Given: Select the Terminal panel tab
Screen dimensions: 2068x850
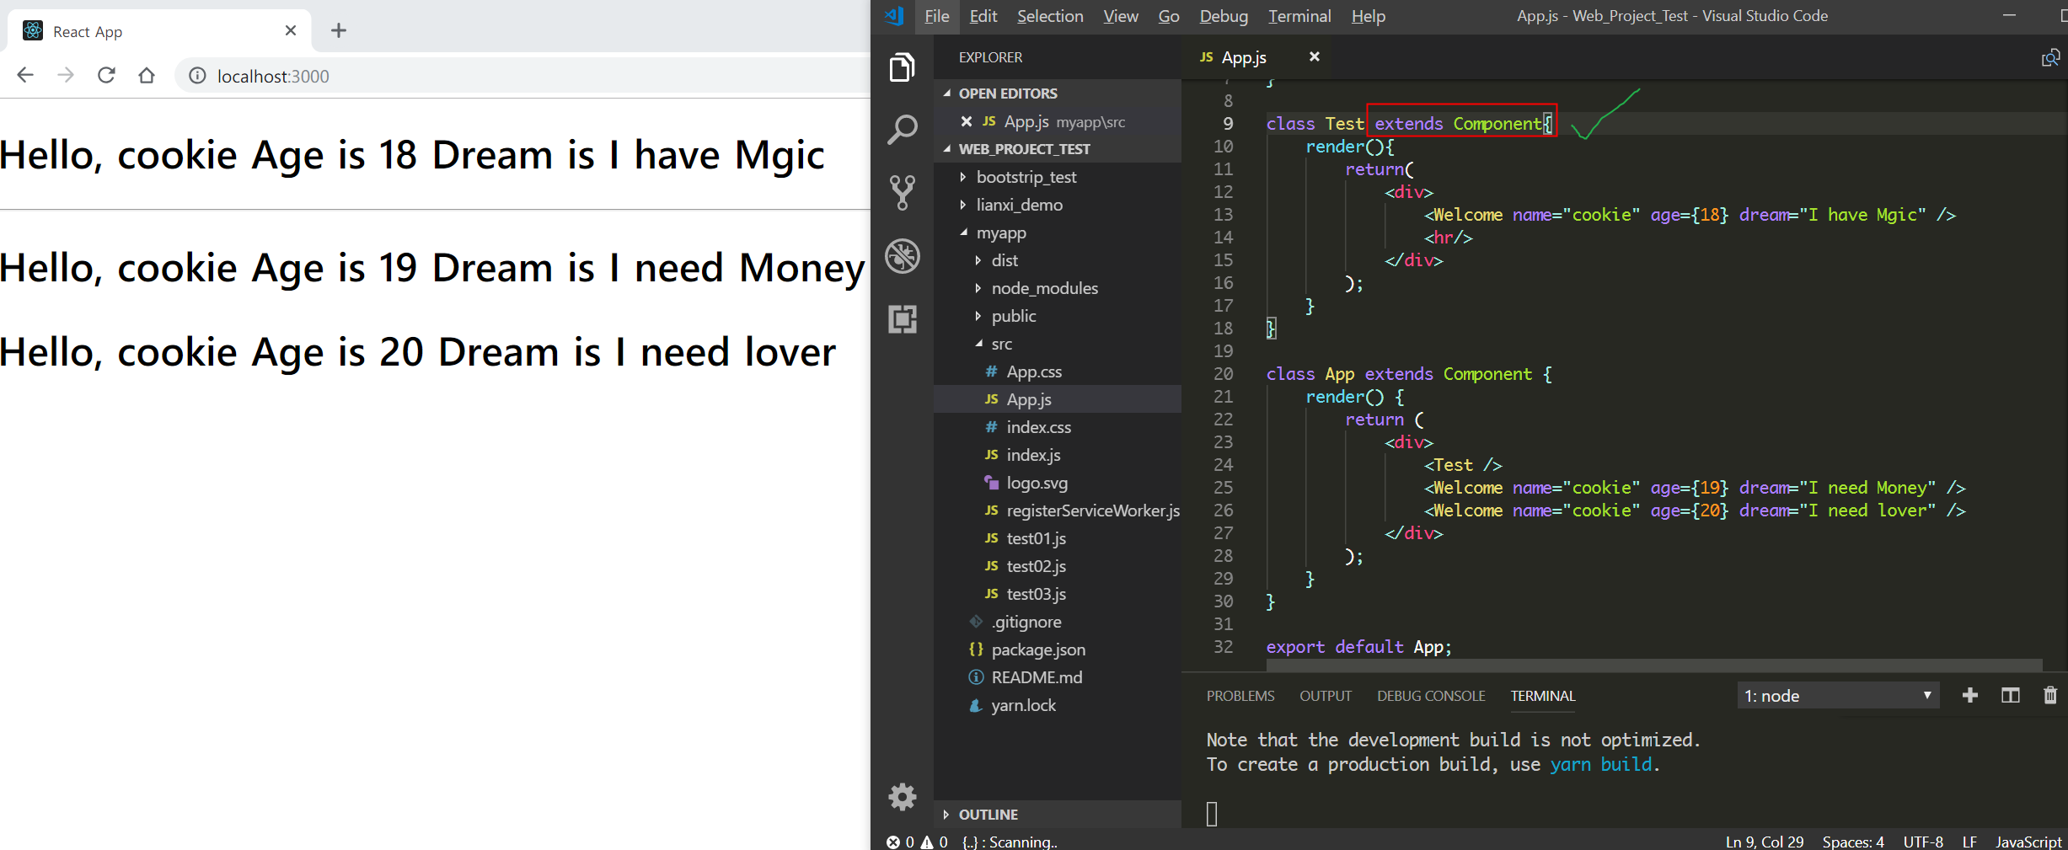Looking at the screenshot, I should click(1543, 696).
